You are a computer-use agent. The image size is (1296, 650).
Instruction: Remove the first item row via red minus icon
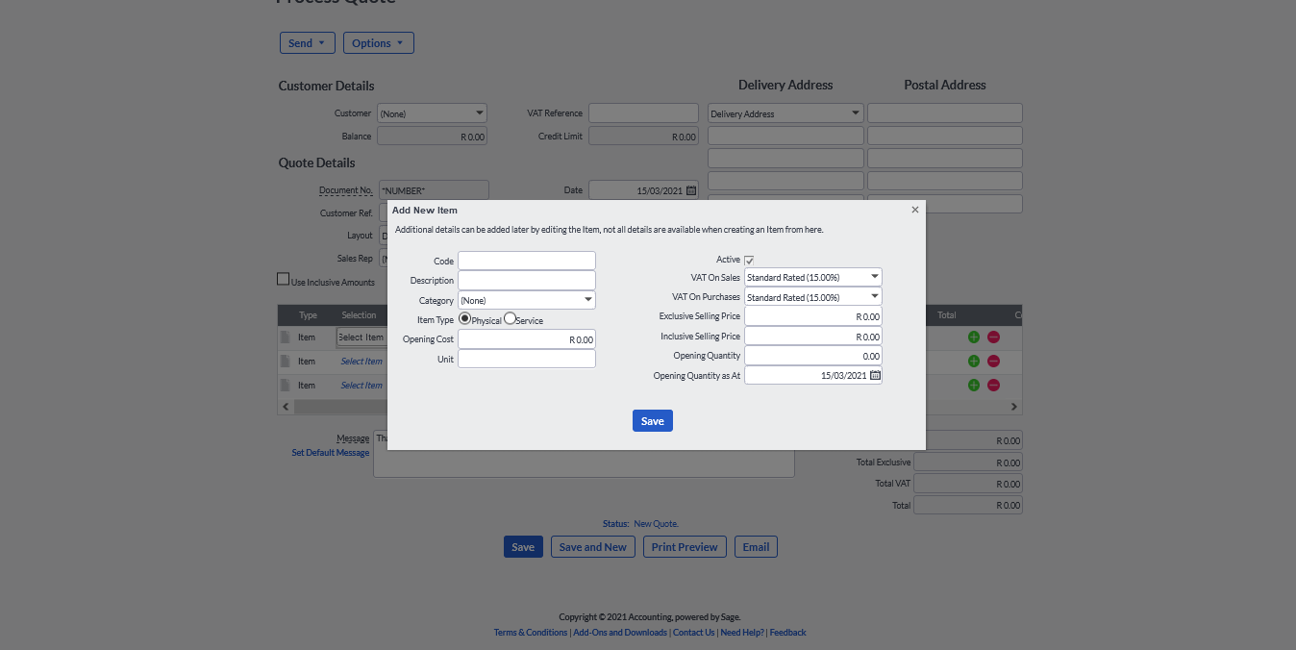[993, 337]
